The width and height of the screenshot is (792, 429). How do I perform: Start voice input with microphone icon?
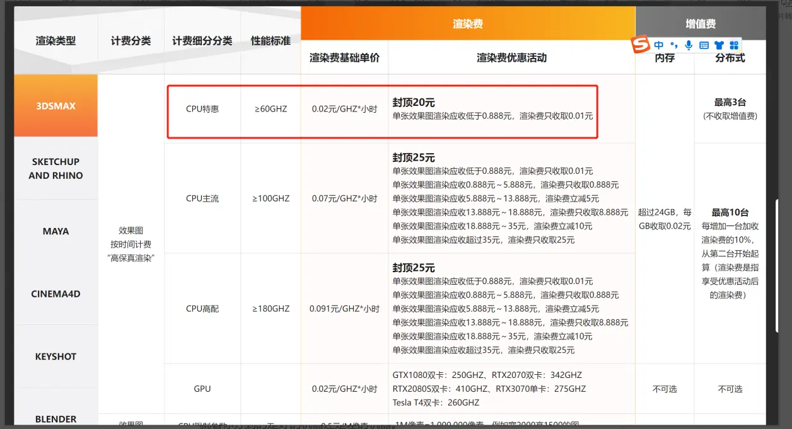pyautogui.click(x=689, y=45)
